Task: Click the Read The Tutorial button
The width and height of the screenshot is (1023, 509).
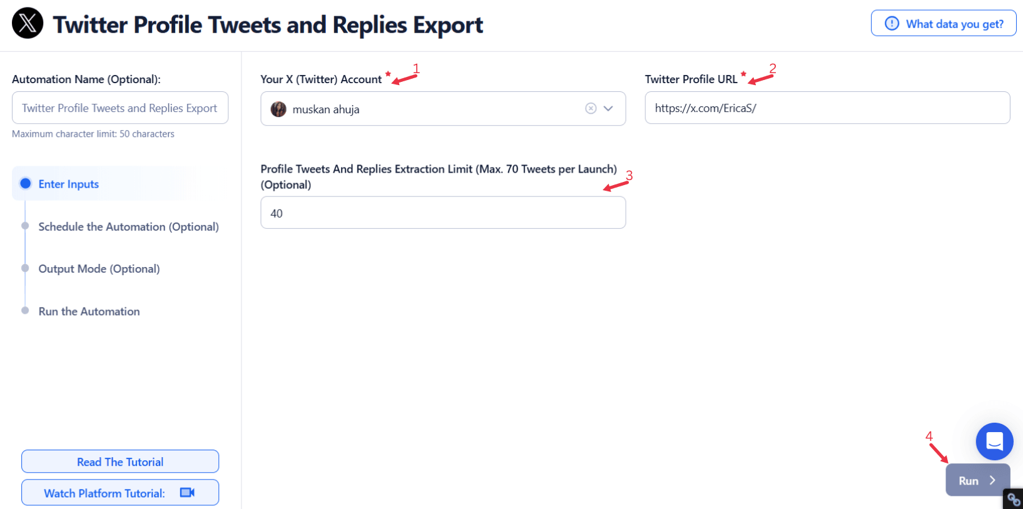Action: click(x=120, y=461)
